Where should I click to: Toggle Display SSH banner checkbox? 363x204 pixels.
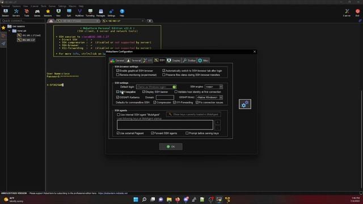pyautogui.click(x=143, y=92)
